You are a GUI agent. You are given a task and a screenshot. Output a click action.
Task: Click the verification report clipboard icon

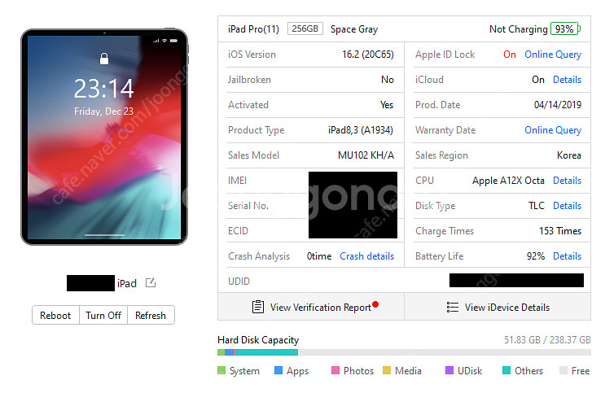[258, 307]
